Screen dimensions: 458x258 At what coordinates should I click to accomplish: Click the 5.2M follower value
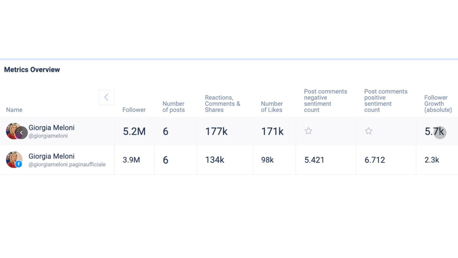[x=134, y=132]
